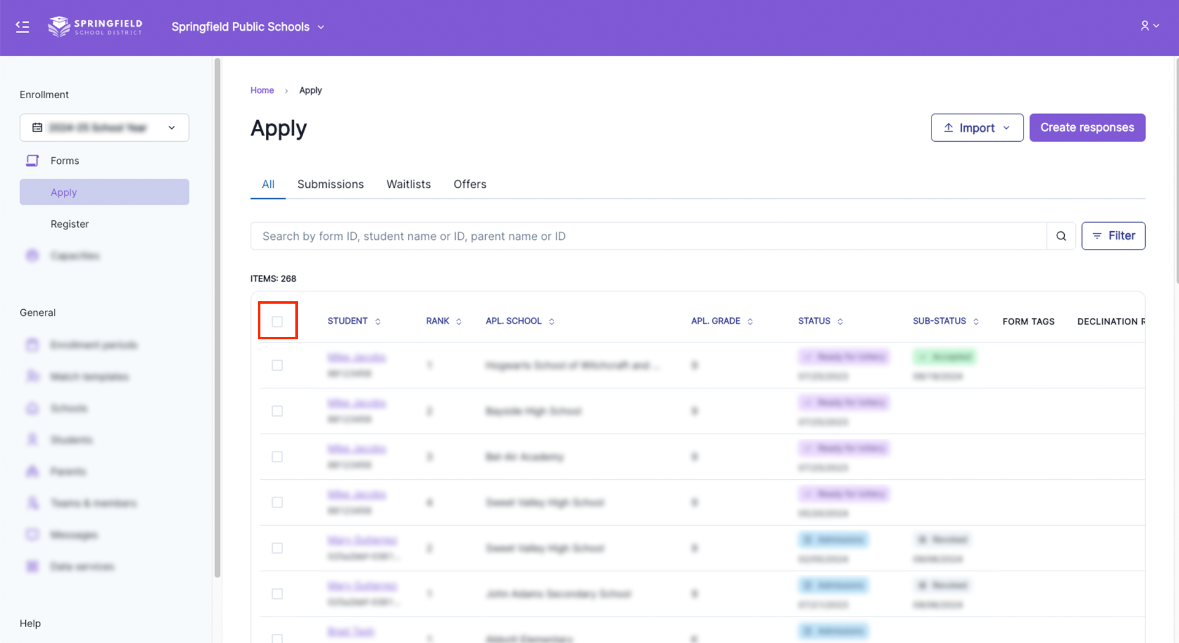Sort by Student column arrows
Screen dimensions: 1179x643
[x=378, y=321]
